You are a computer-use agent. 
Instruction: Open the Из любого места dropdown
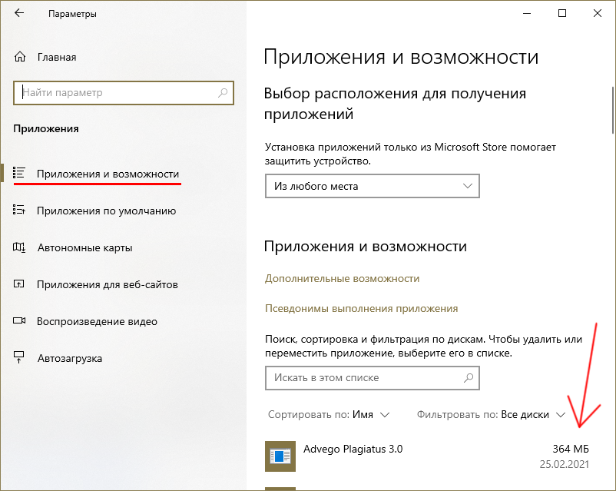372,186
